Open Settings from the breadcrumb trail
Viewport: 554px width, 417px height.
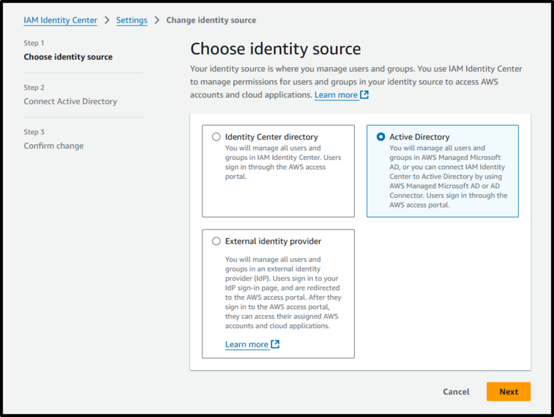(x=131, y=20)
